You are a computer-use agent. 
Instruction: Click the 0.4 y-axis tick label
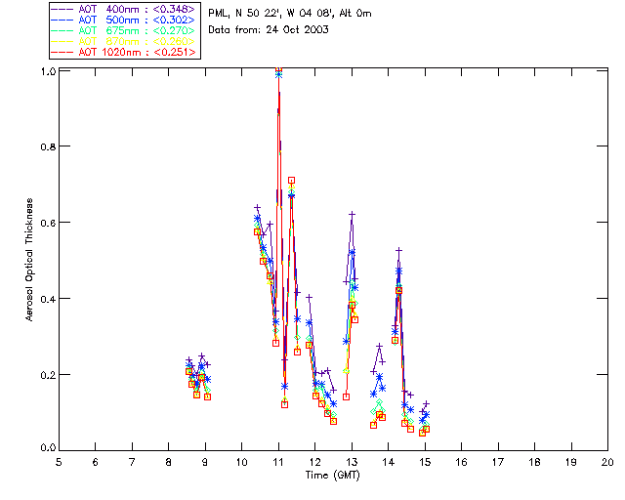coord(48,299)
